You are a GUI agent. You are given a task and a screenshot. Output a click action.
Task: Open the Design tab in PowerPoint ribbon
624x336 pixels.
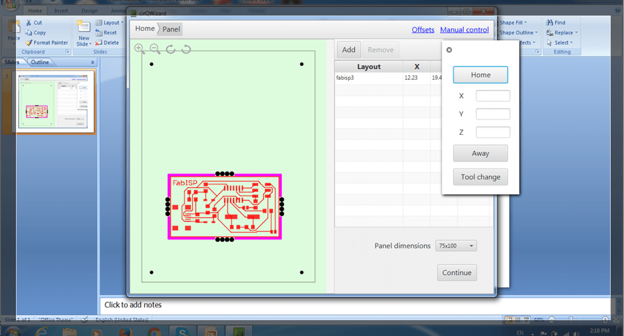point(90,11)
